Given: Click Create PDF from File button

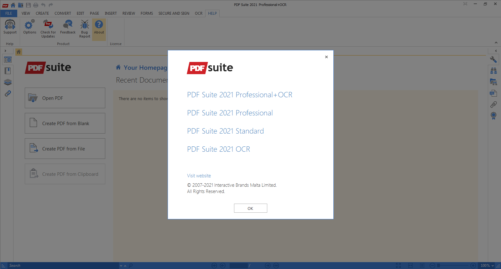Looking at the screenshot, I should (65, 149).
